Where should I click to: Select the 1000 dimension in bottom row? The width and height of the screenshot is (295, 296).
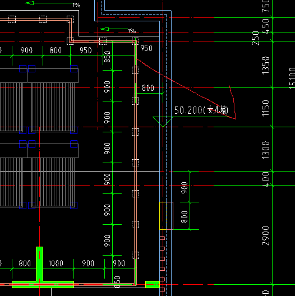coord(56,263)
